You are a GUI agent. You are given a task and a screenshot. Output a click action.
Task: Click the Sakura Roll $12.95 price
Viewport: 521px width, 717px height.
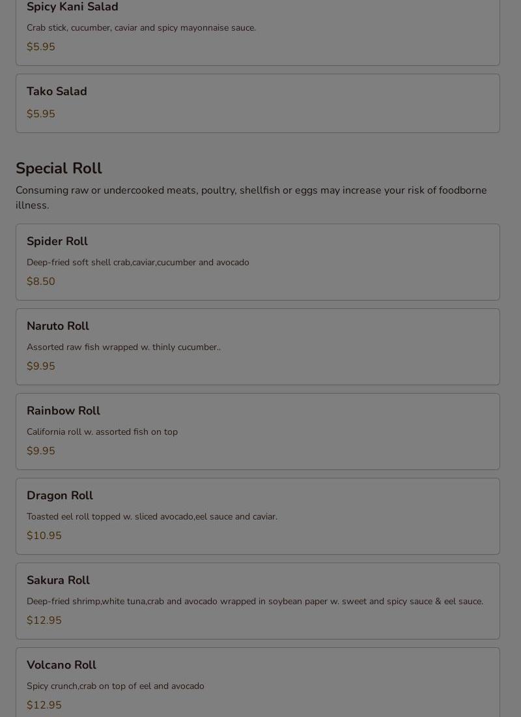pos(44,620)
